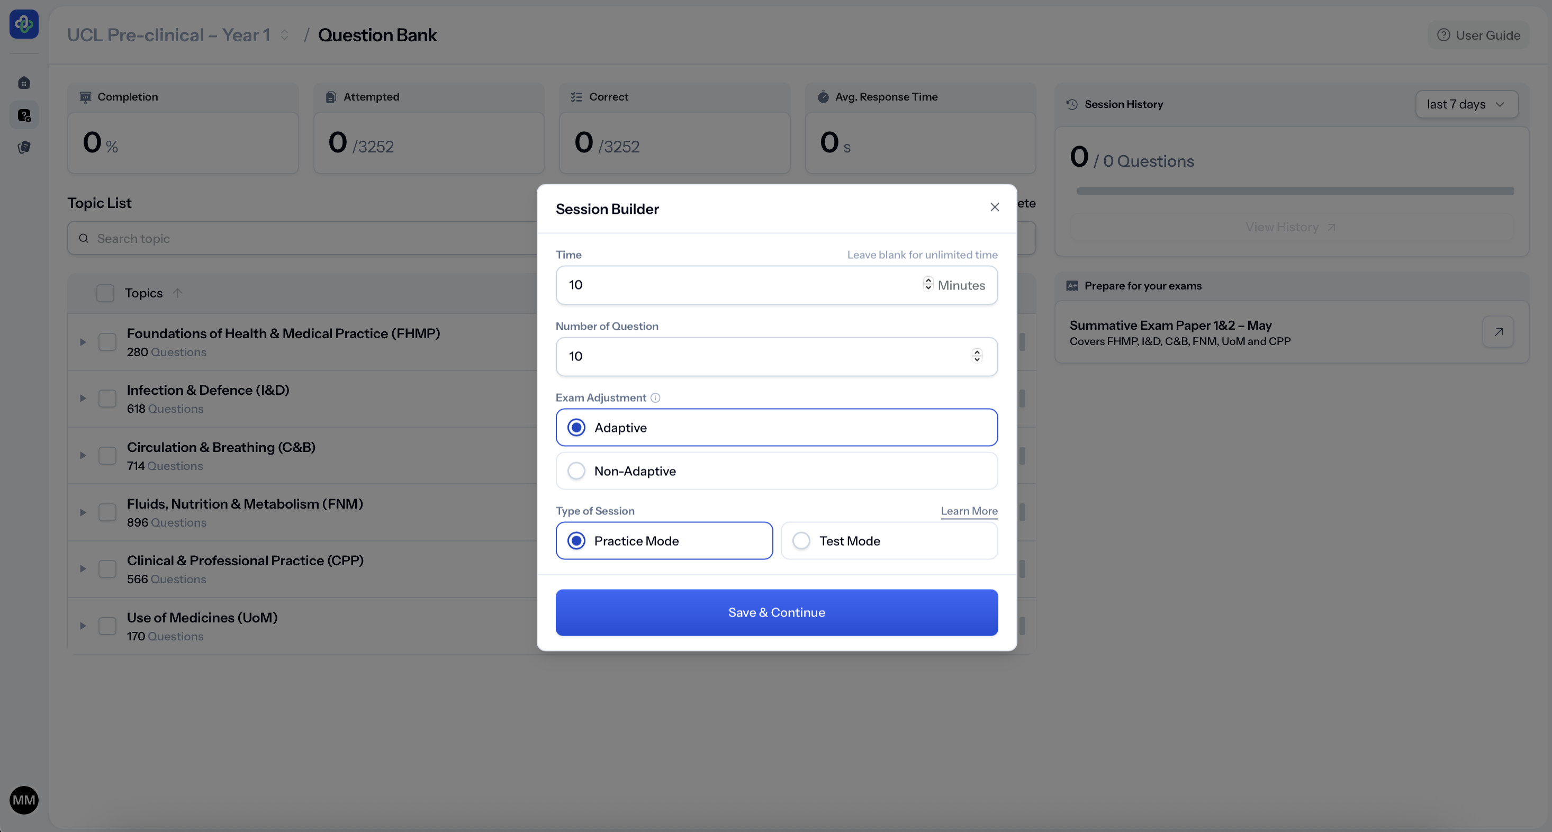Select the Non-Adaptive radio option
The width and height of the screenshot is (1552, 832).
click(576, 471)
